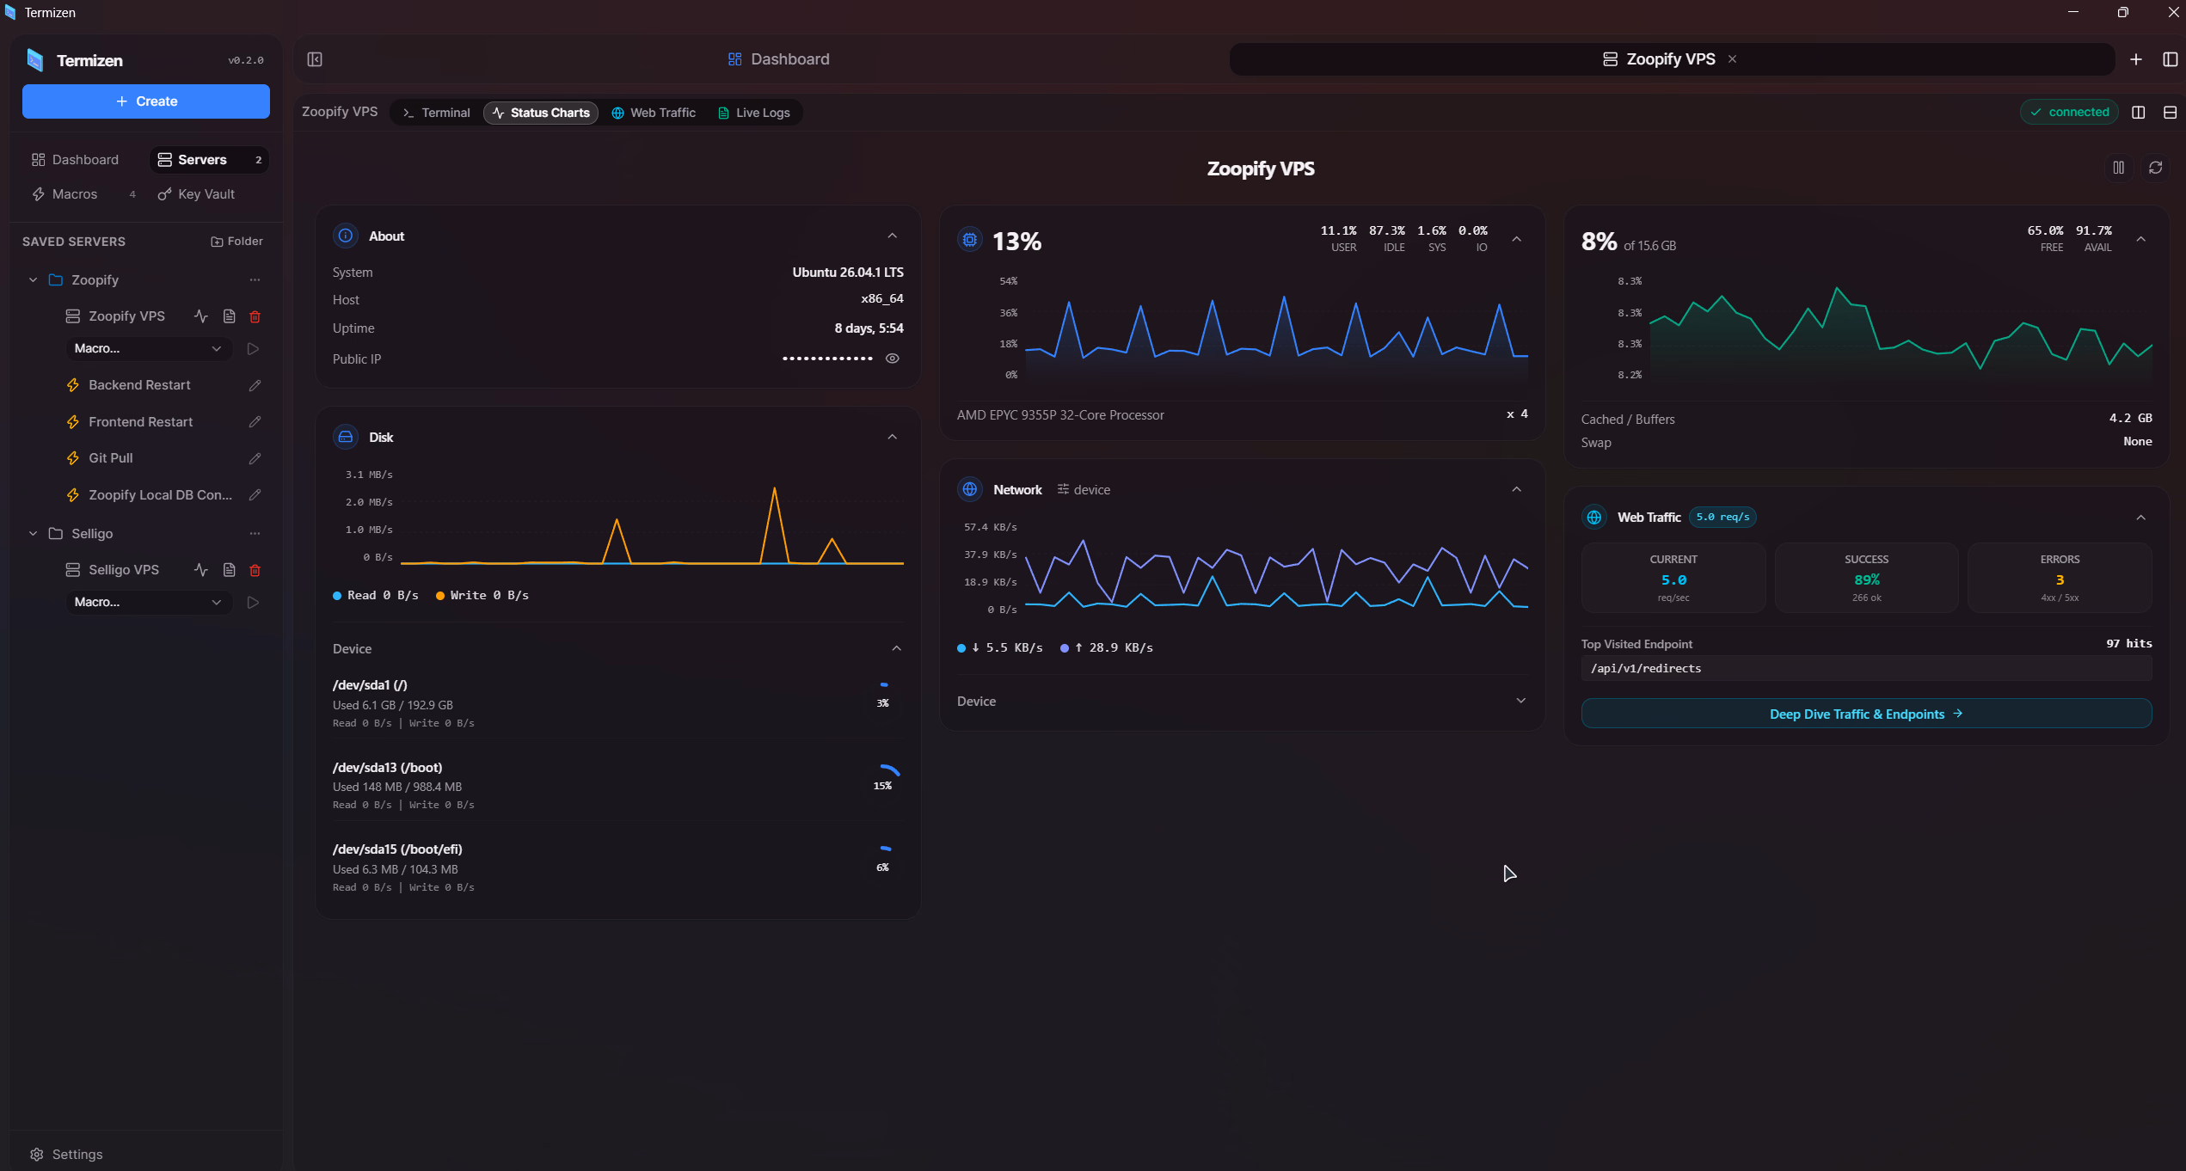
Task: Refresh the Zoopify VPS status charts
Action: [2155, 168]
